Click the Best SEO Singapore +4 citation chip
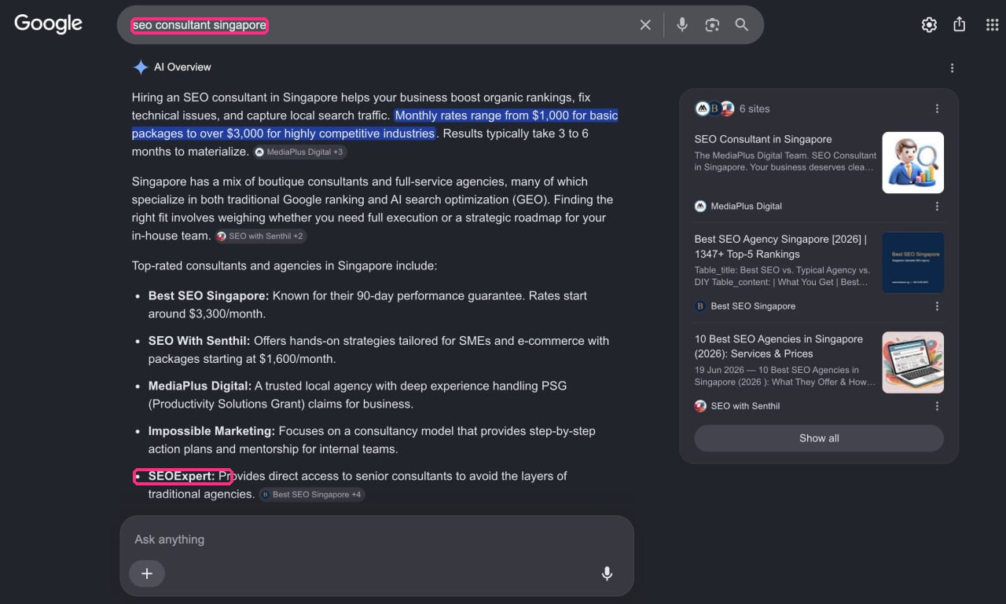 312,495
